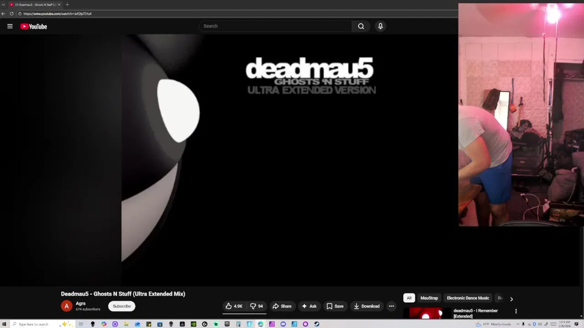Screen dimensions: 584x328
Task: Open Discord from the taskbar
Action: tap(283, 324)
